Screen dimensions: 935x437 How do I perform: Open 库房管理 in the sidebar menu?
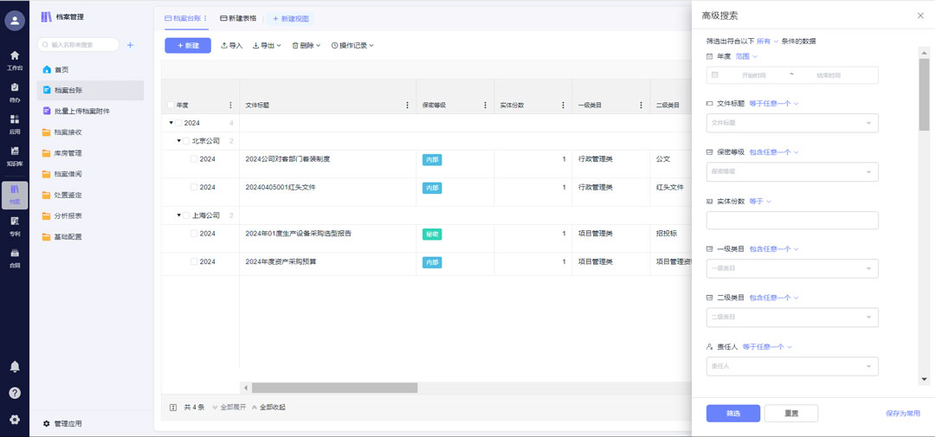point(68,153)
